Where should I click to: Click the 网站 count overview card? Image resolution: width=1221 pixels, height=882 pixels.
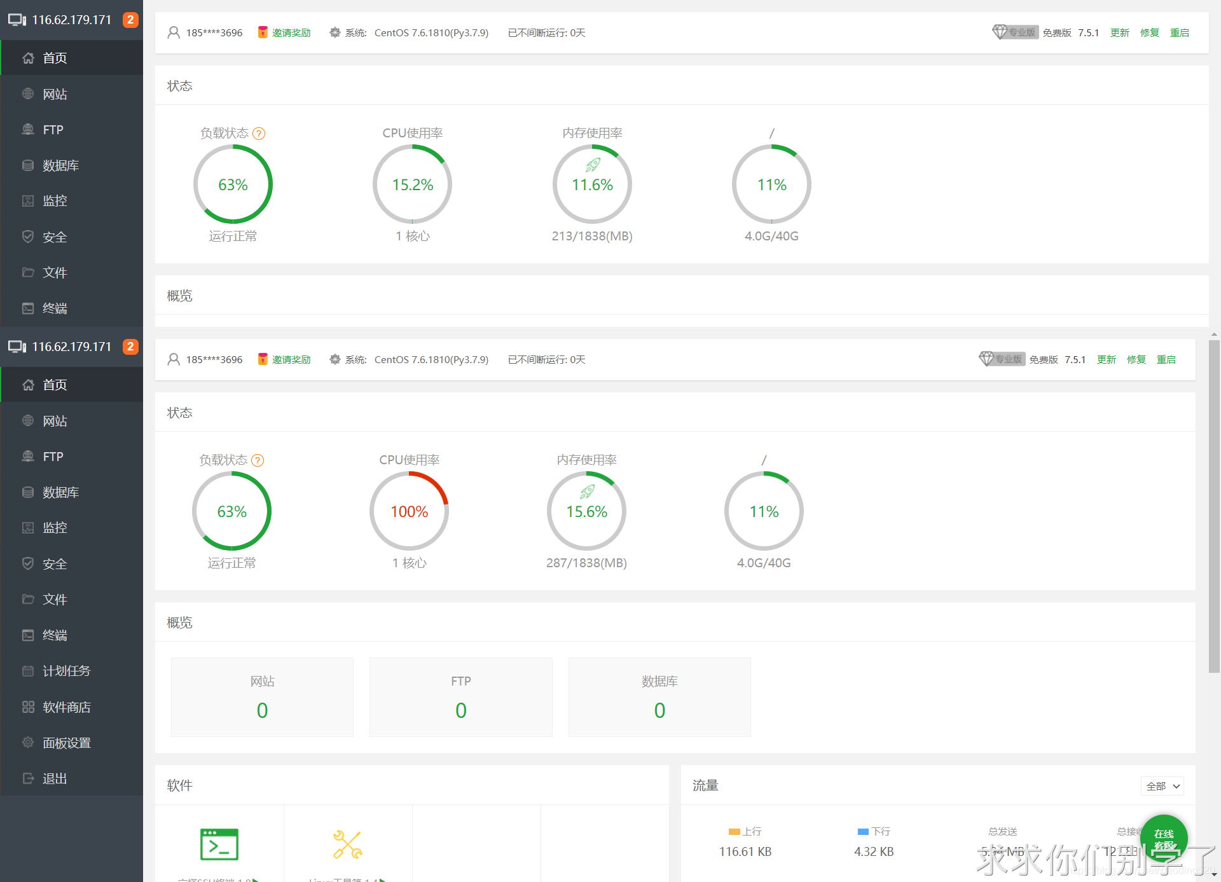coord(262,697)
